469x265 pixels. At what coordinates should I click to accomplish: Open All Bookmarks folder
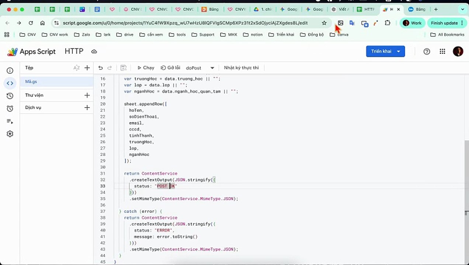447,35
